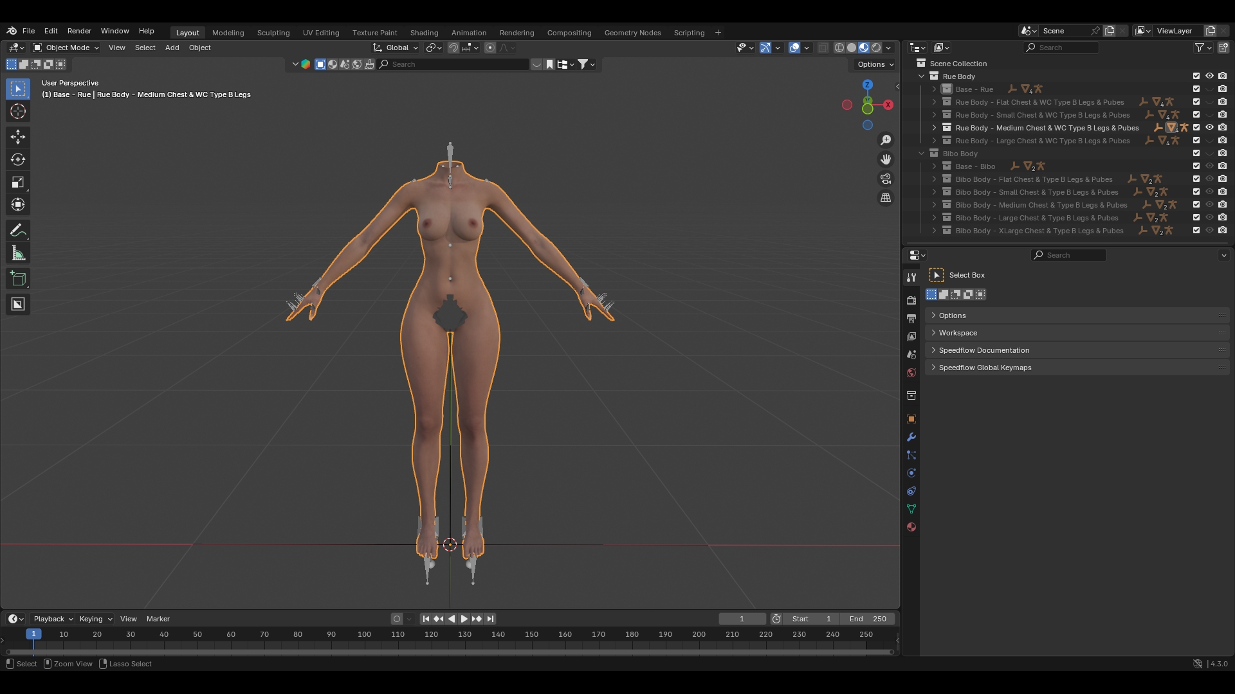Open the Object Mode dropdown

click(x=66, y=48)
